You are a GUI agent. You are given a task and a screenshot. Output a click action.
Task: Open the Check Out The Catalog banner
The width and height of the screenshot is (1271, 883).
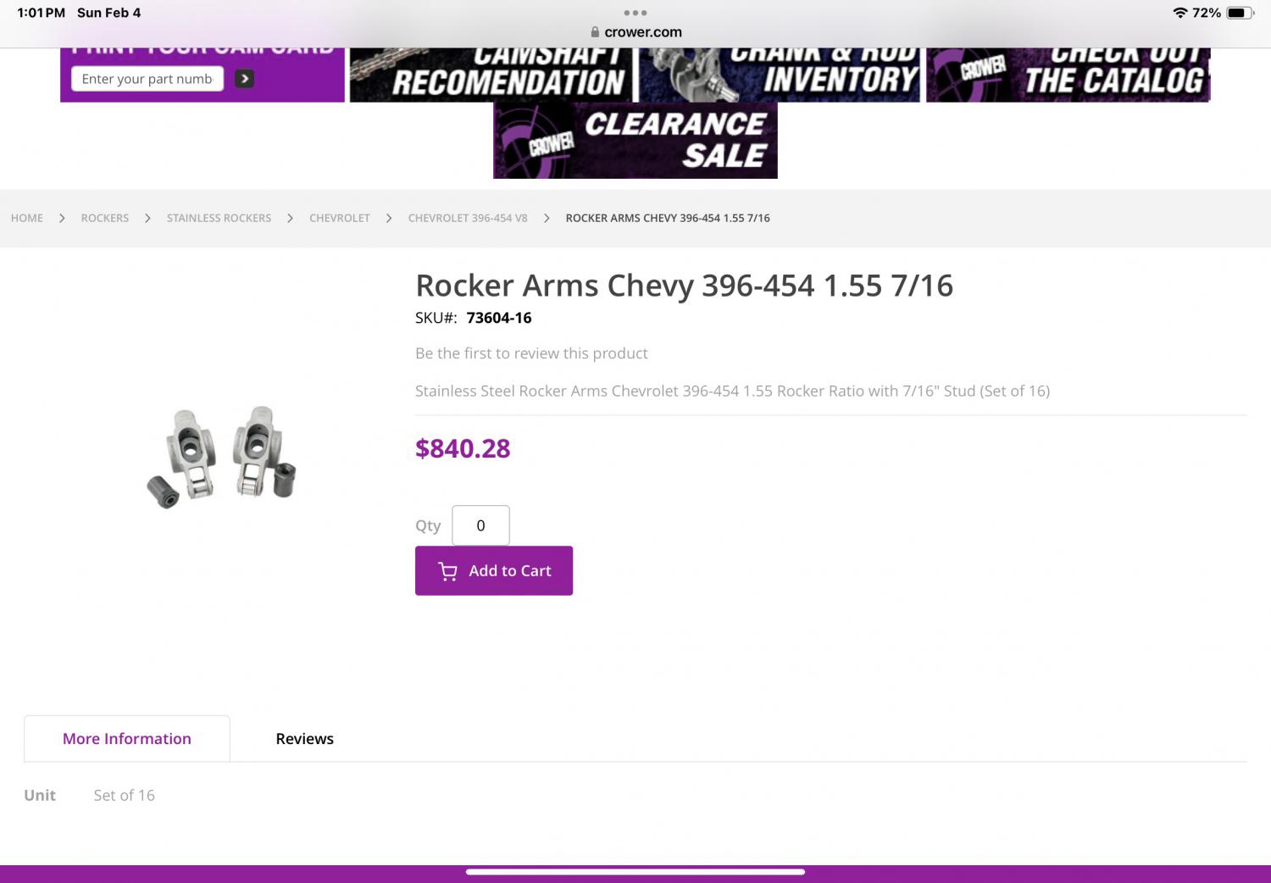pyautogui.click(x=1068, y=75)
